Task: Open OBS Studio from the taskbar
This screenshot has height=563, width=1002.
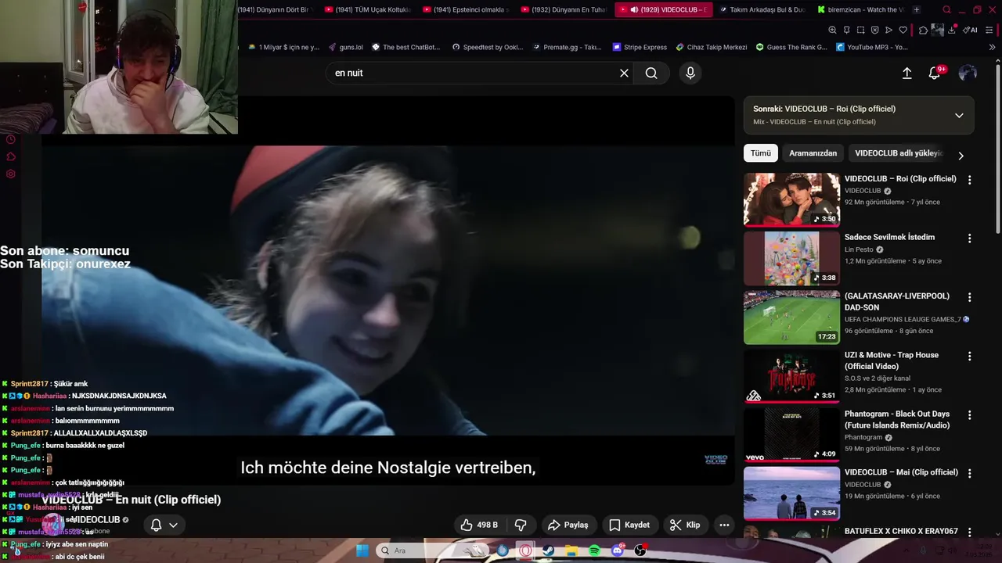Action: 640,550
